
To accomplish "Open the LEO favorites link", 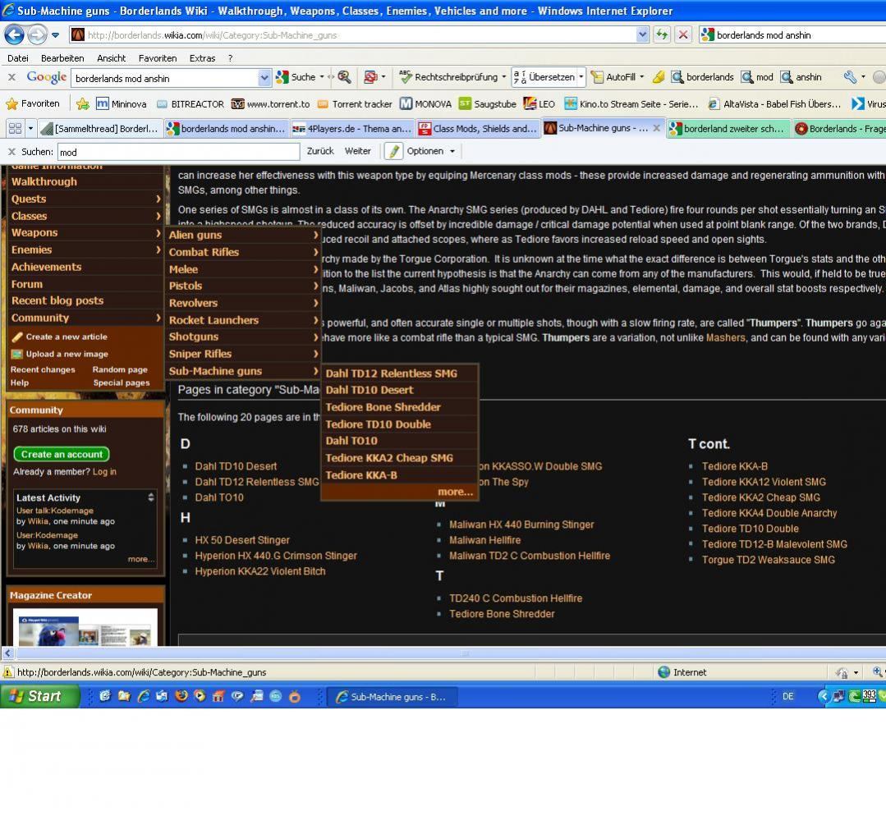I will click(x=539, y=104).
